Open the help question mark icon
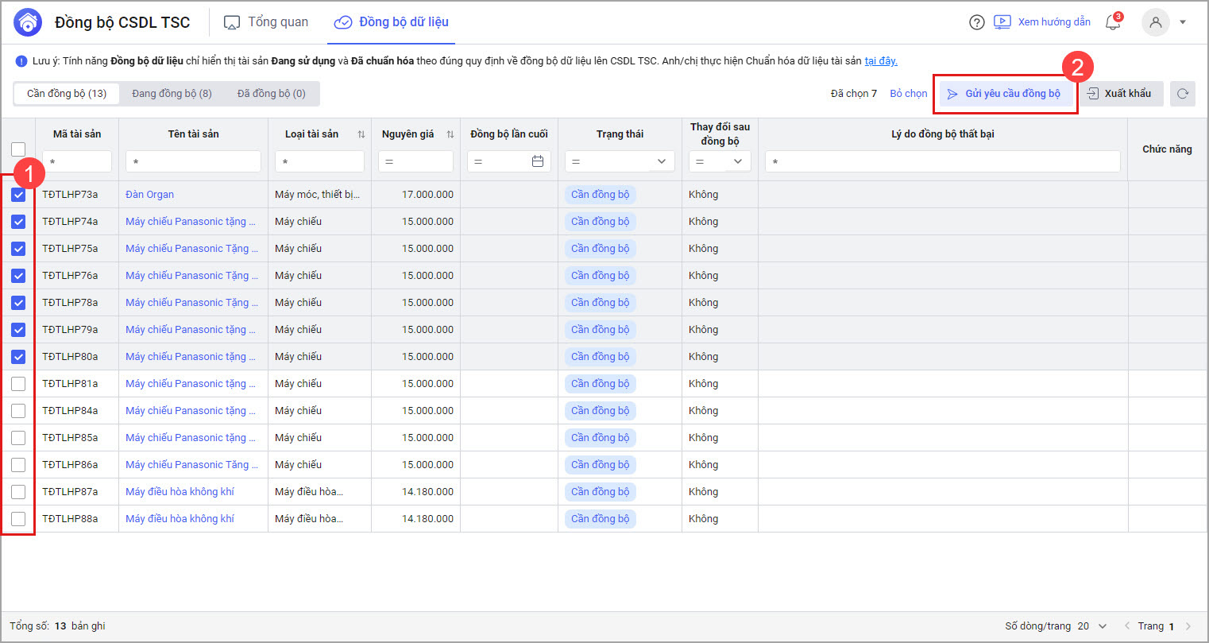1209x643 pixels. tap(977, 22)
